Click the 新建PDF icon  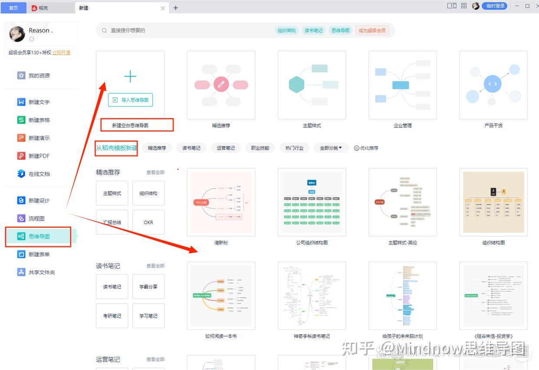tap(21, 156)
